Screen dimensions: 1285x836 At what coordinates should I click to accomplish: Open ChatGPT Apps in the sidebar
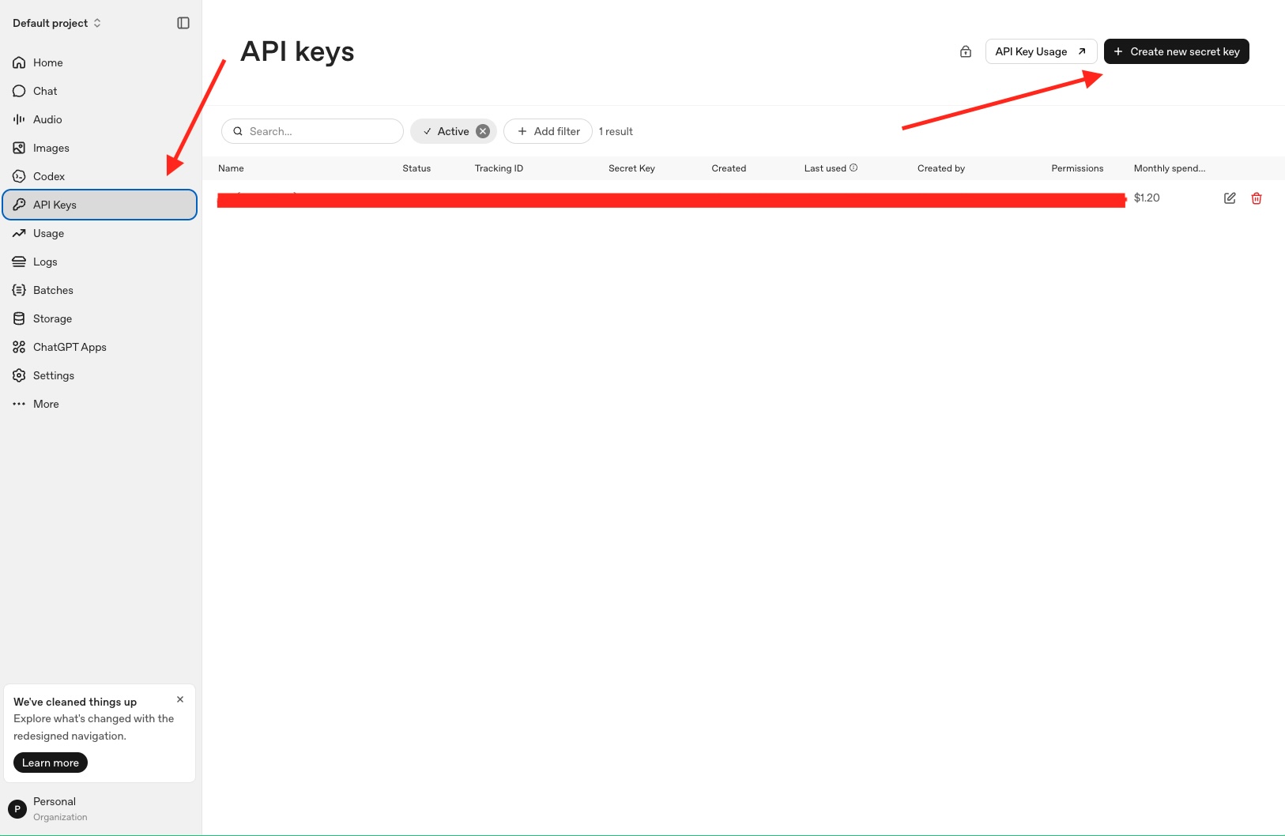pos(100,347)
